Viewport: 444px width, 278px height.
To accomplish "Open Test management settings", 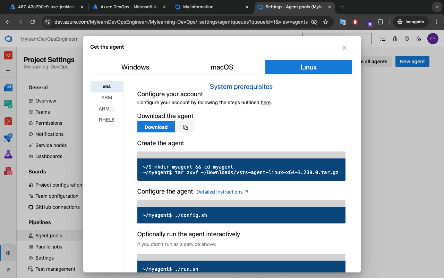I will pyautogui.click(x=55, y=269).
